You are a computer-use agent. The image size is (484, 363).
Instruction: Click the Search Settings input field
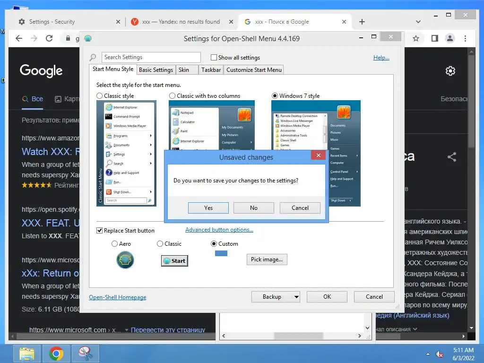point(151,57)
